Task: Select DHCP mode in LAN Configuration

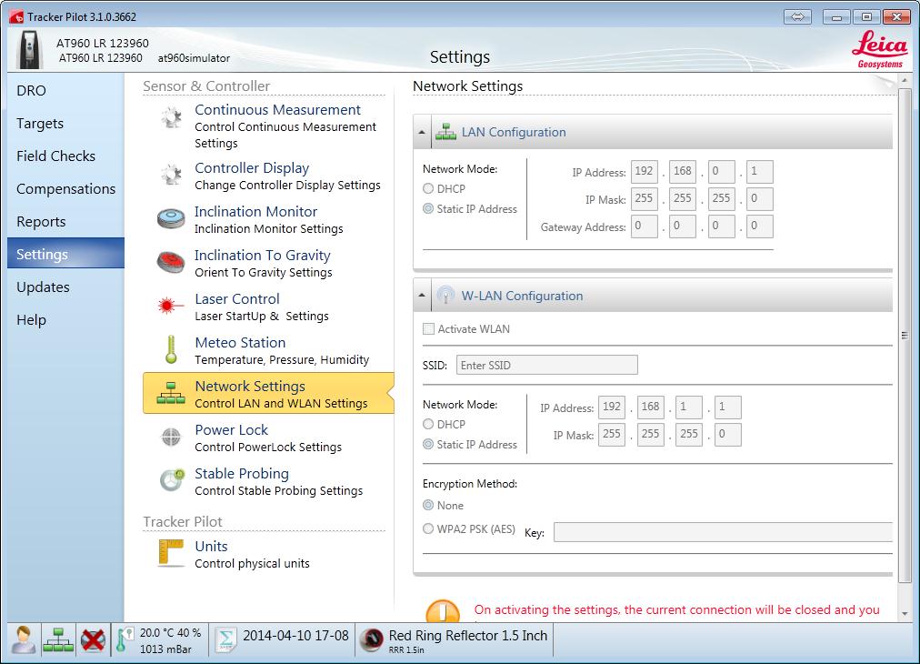Action: click(x=428, y=188)
